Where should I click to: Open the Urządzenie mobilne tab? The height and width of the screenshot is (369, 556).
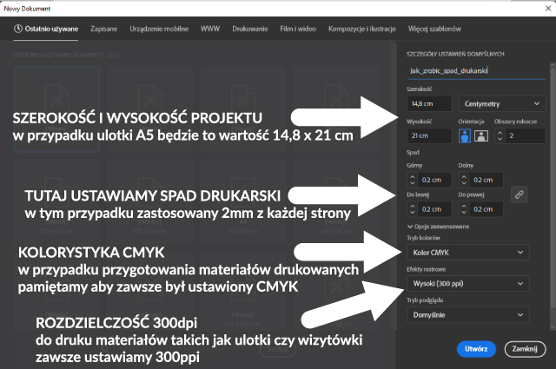tap(160, 29)
